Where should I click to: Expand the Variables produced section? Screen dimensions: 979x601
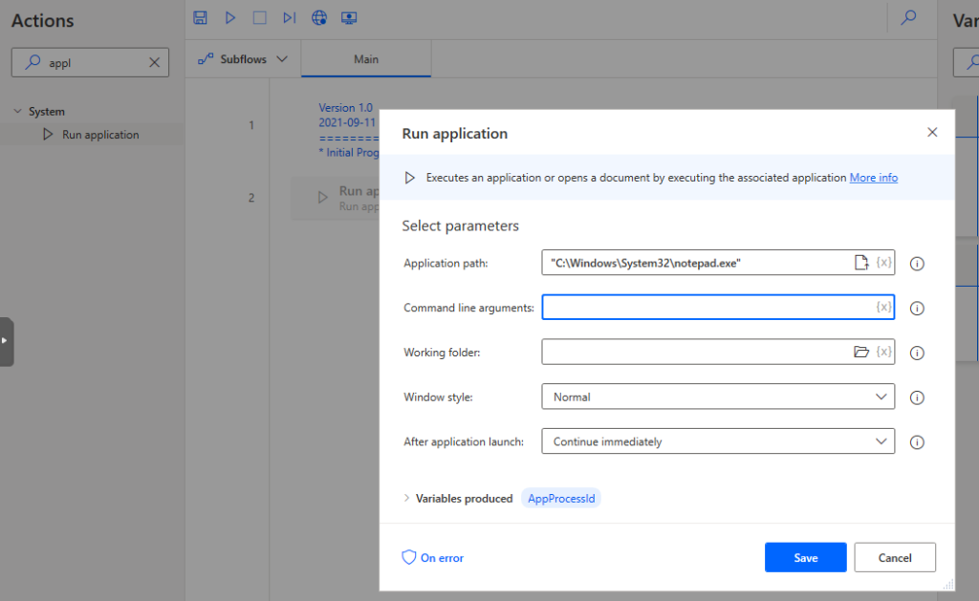406,498
